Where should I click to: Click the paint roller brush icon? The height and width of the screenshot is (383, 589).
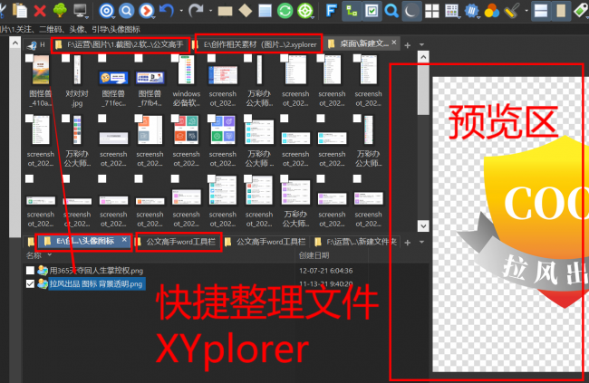click(512, 11)
